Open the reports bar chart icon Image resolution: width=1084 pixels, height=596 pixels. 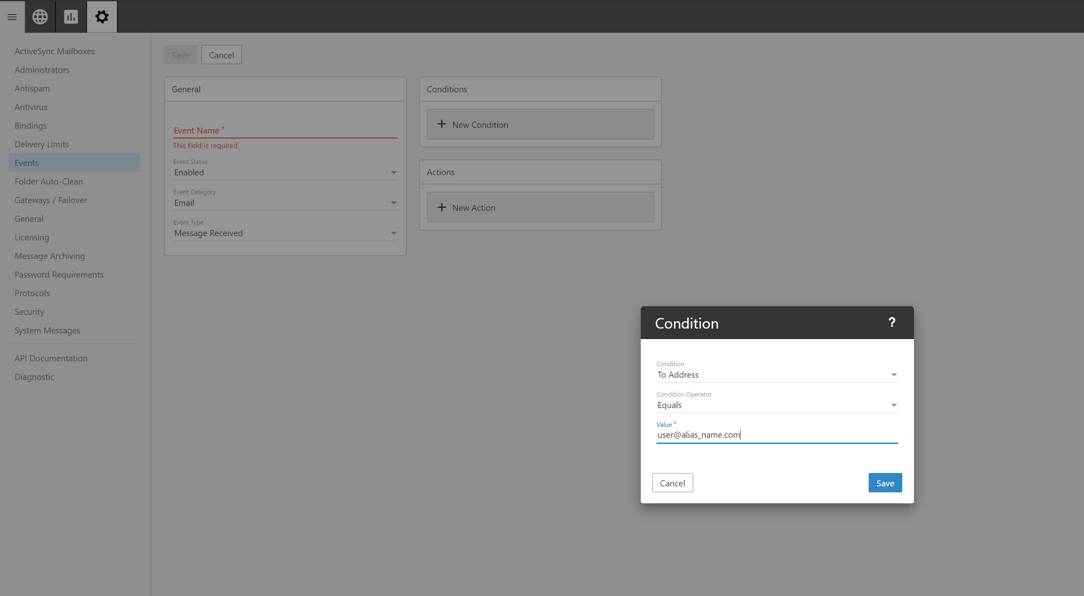(x=71, y=17)
